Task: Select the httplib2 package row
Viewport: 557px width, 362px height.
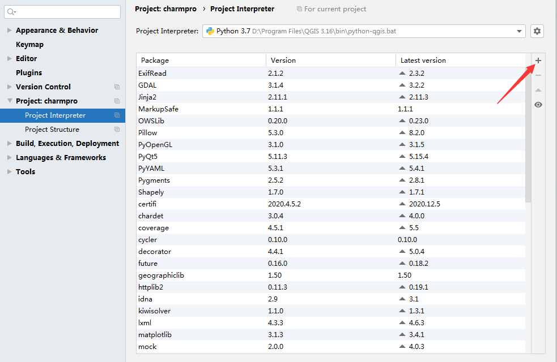Action: click(331, 287)
